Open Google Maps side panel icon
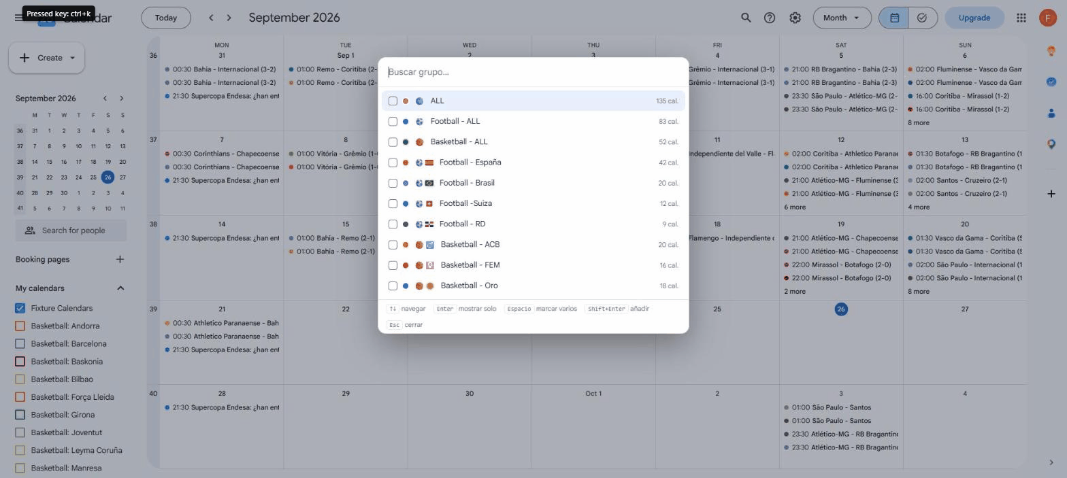Screen dimensions: 1067x478 [x=1051, y=143]
